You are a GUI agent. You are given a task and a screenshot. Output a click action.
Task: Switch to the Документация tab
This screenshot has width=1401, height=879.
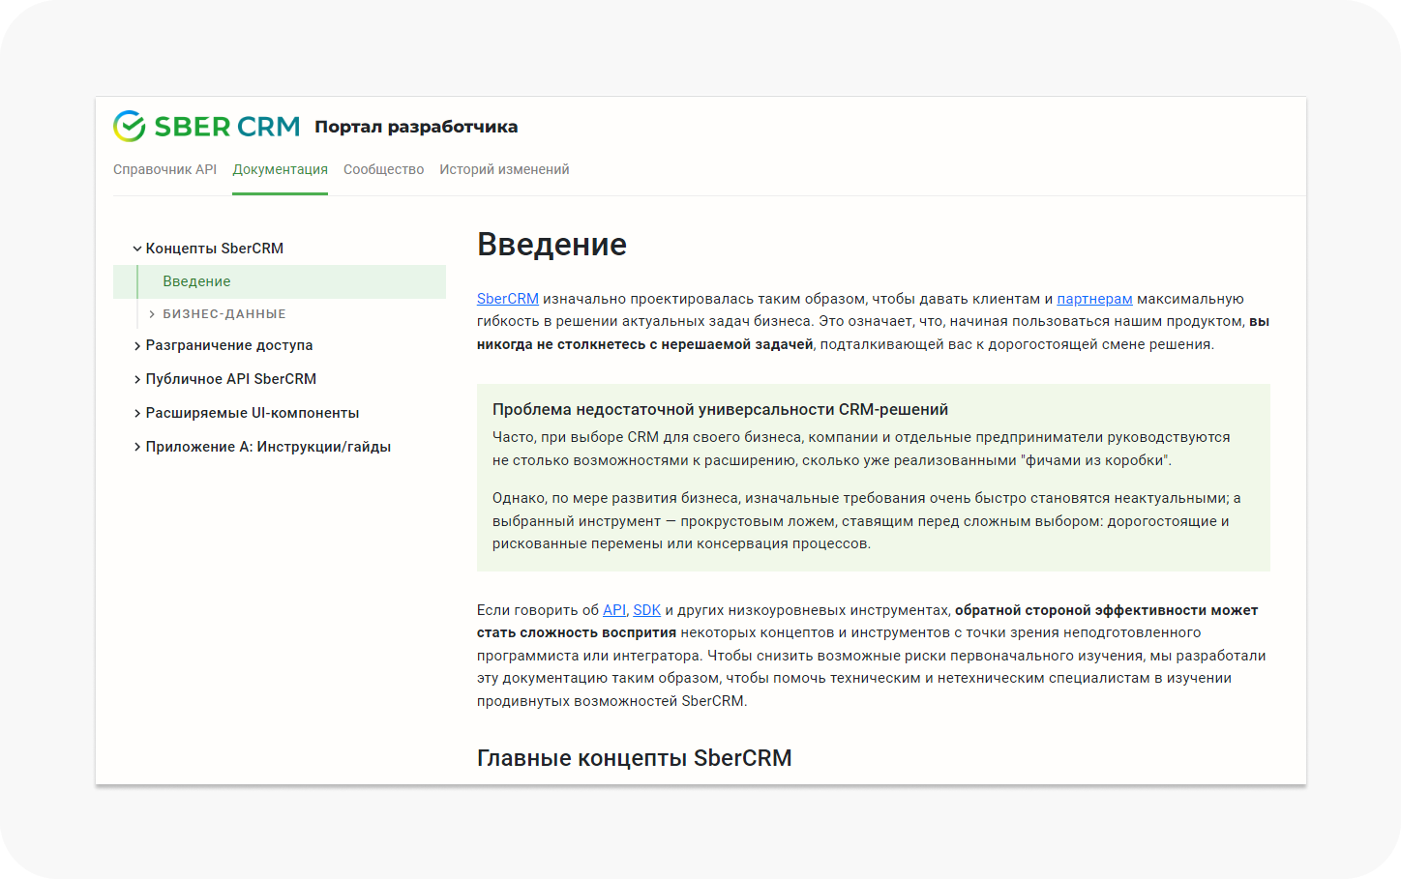point(280,169)
